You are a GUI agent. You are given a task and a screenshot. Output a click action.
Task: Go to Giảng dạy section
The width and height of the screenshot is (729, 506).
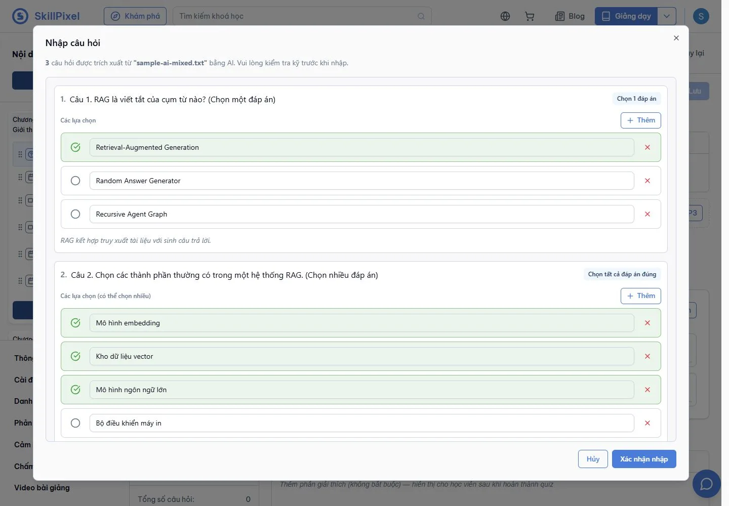coord(626,16)
